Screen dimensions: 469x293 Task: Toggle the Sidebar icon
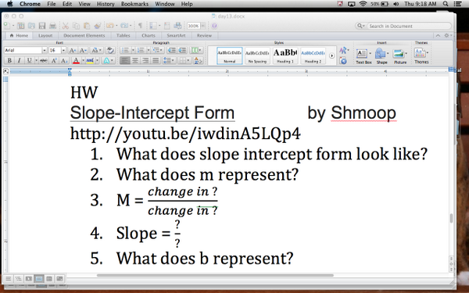[153, 26]
